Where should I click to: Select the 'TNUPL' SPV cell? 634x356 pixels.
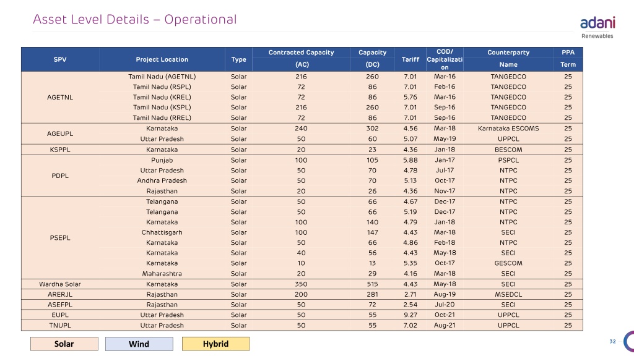(x=60, y=325)
